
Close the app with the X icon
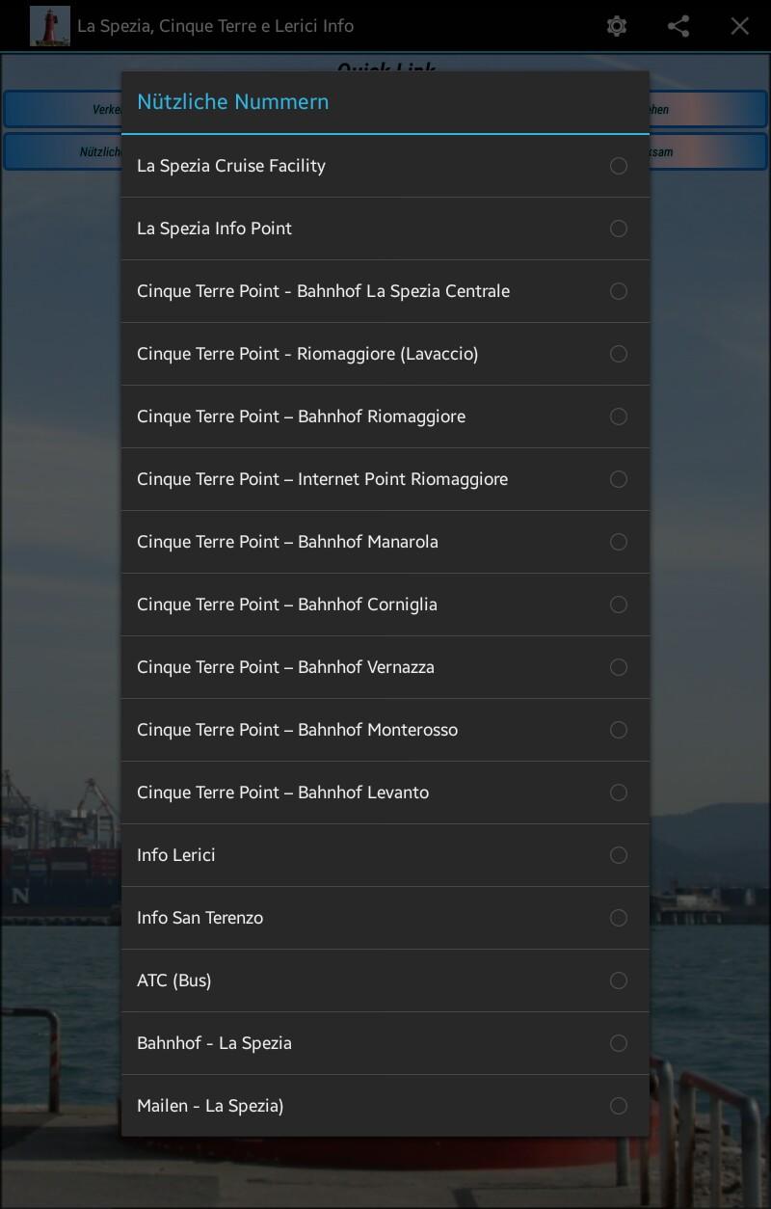(x=739, y=26)
